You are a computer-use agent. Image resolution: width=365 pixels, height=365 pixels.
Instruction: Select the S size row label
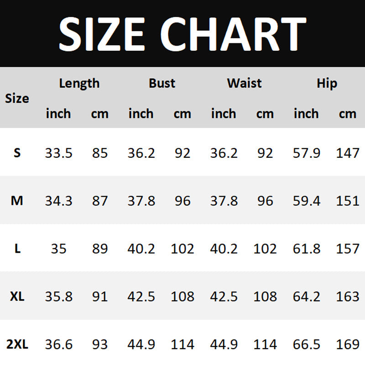(x=17, y=153)
